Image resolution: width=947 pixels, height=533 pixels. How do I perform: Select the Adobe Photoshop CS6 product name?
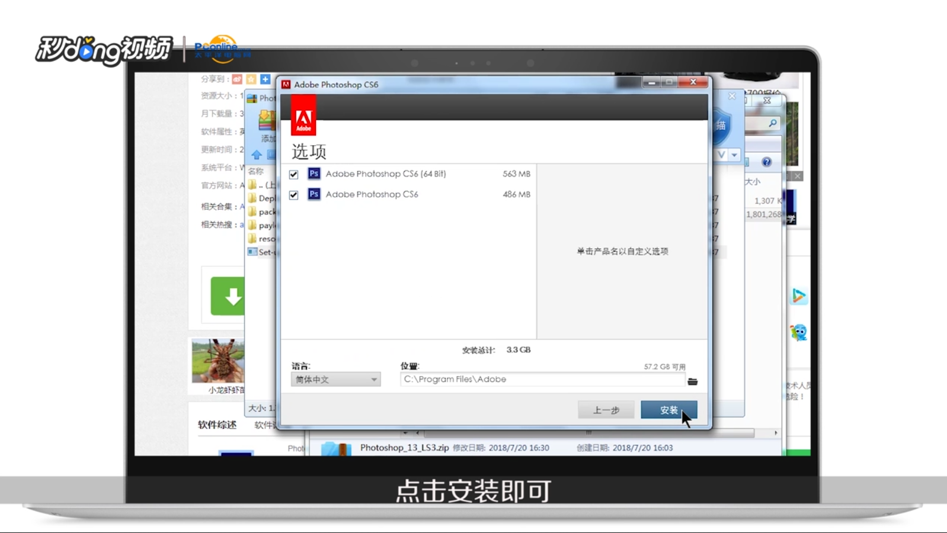[372, 194]
